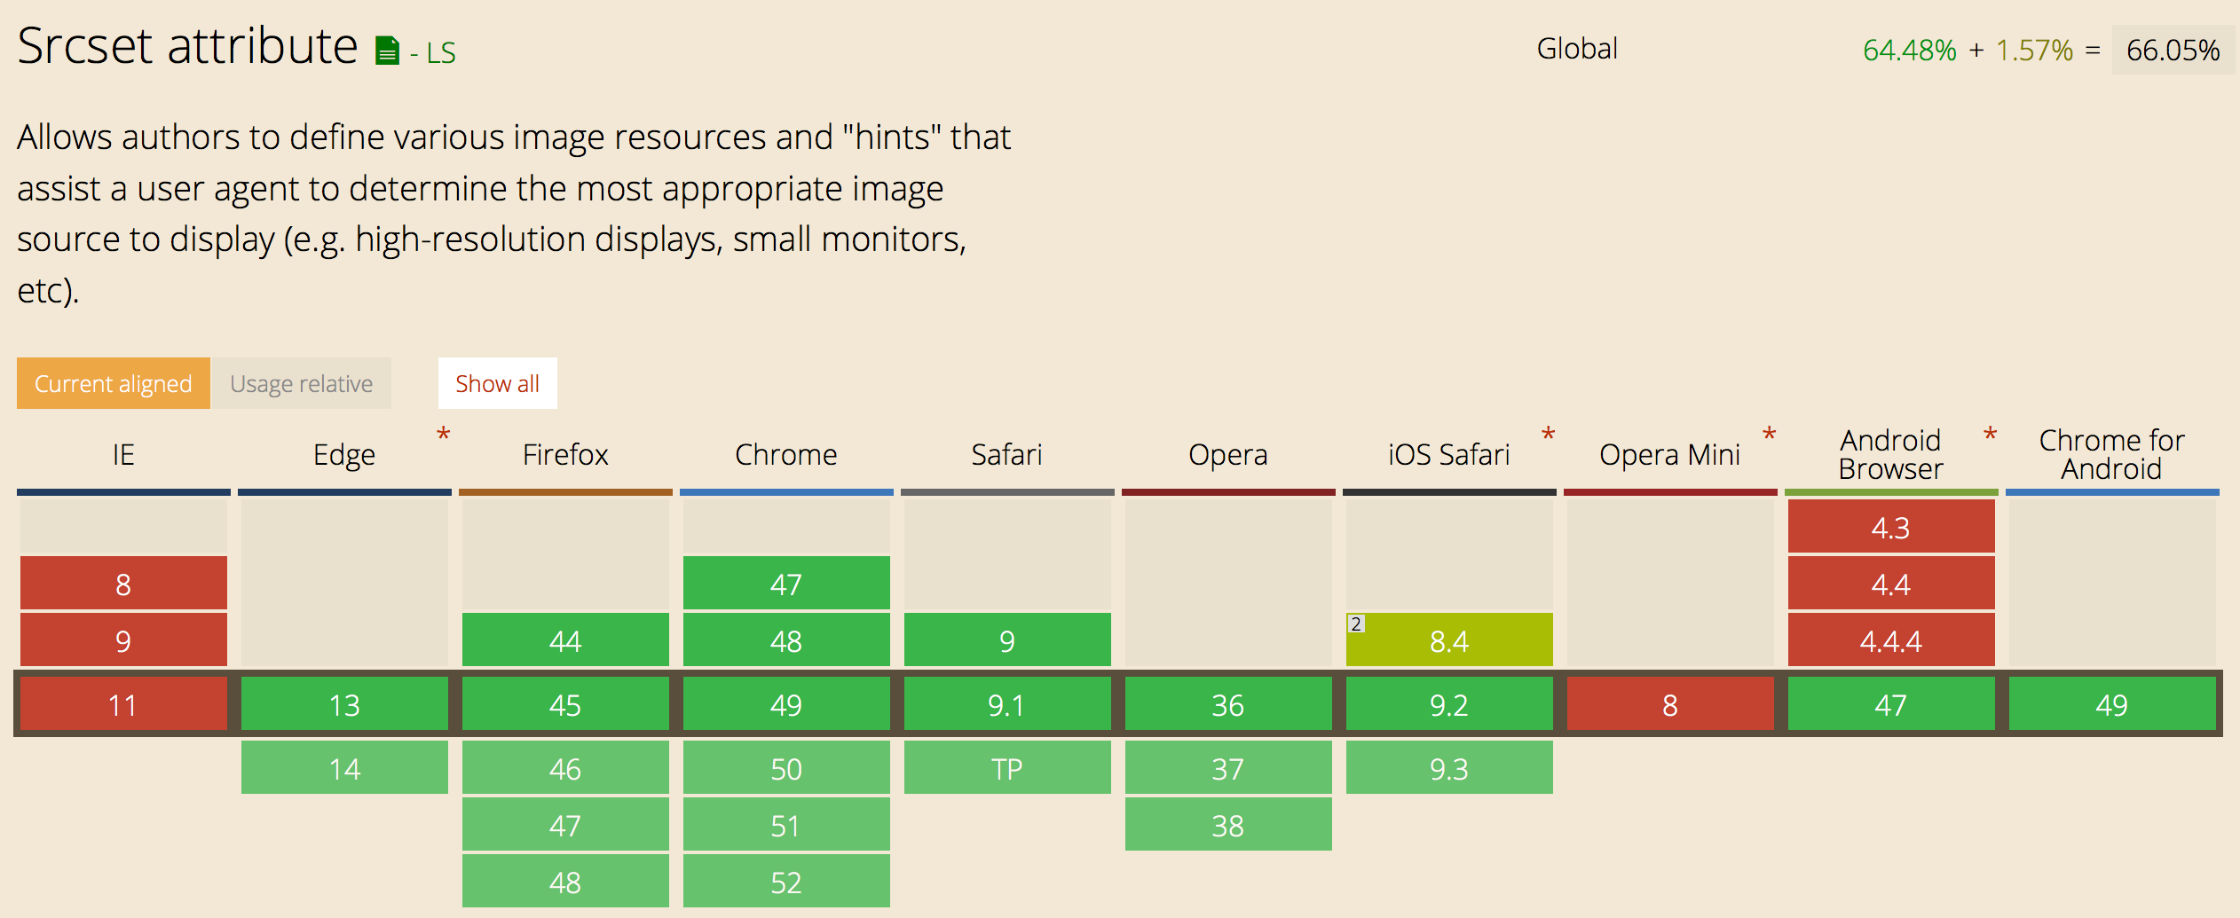Click the green spec document icon

(x=387, y=51)
